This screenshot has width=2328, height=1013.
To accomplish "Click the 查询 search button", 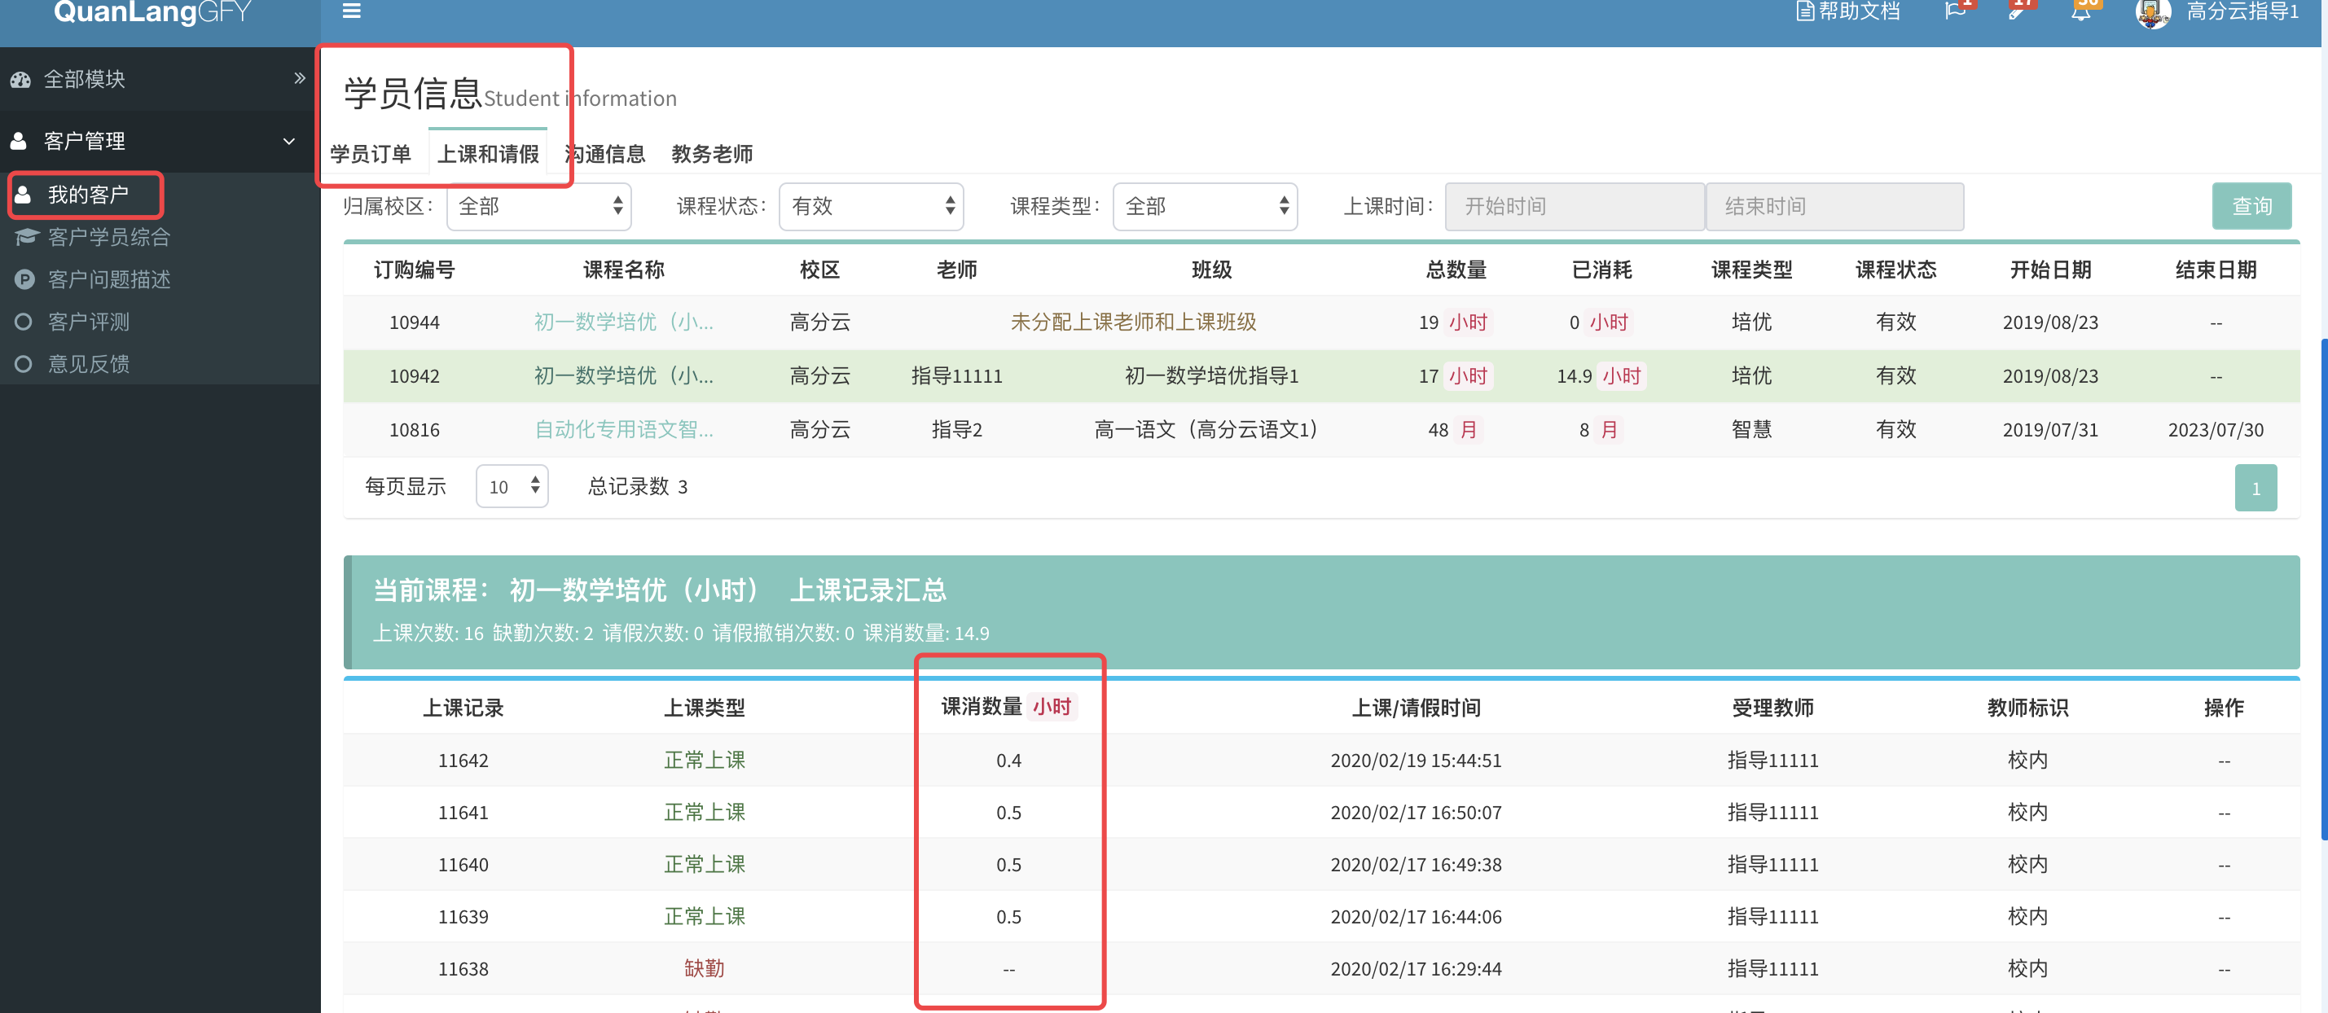I will click(x=2251, y=207).
